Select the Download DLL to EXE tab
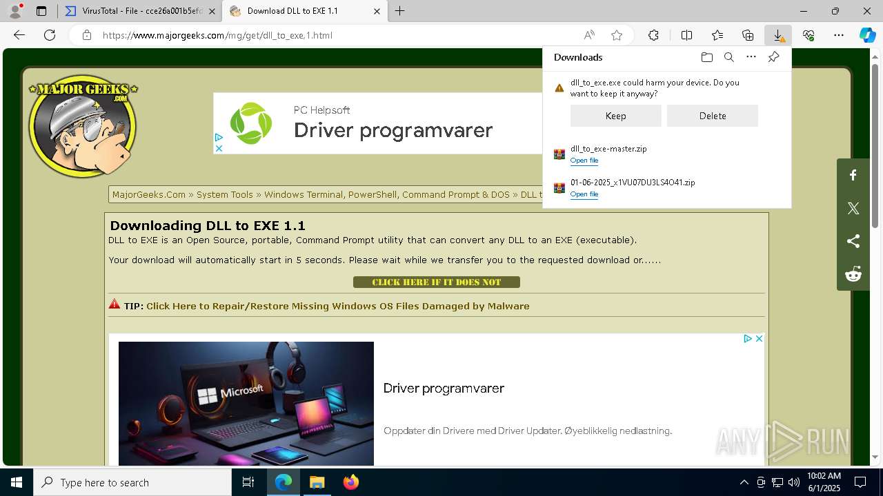Viewport: 883px width, 496px height. 304,11
